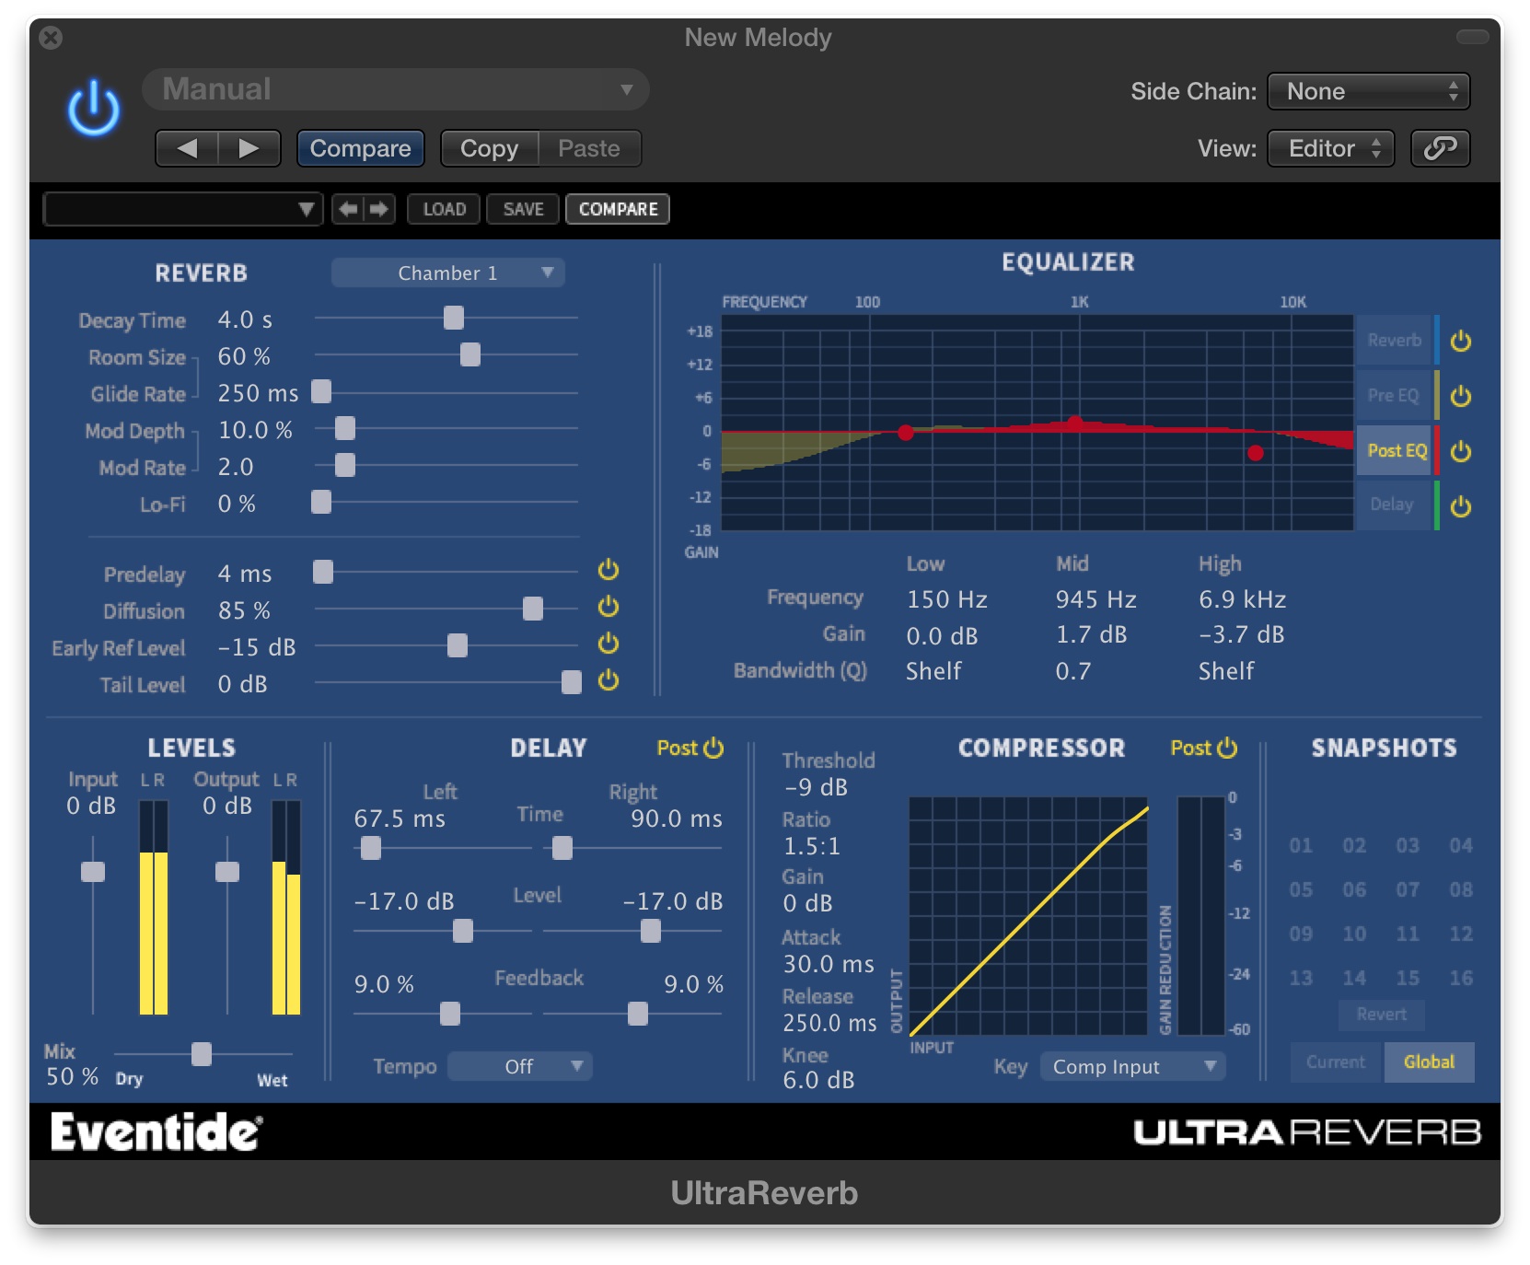
Task: Select the Delay EQ tab
Action: click(1392, 505)
